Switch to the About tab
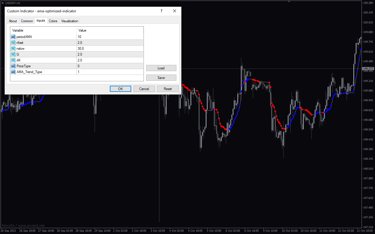Viewport: 375px width, 234px height. [13, 21]
